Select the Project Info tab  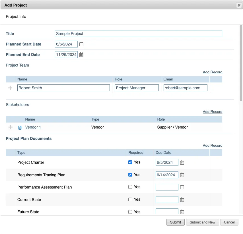16,16
